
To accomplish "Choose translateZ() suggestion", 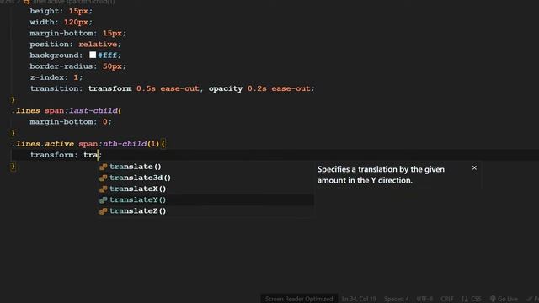I will 205,210.
